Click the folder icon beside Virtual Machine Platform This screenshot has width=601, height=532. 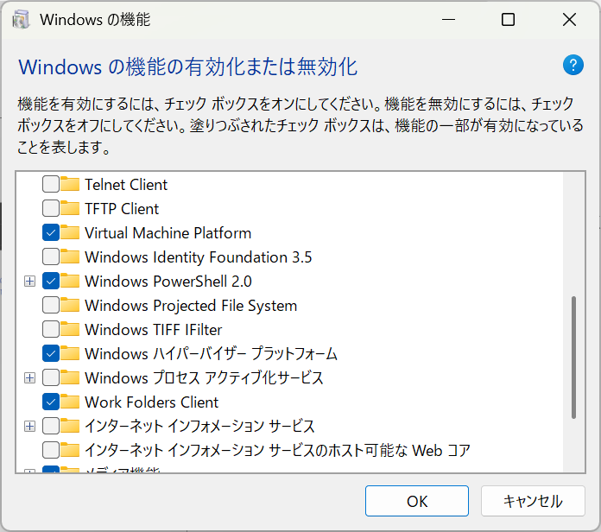70,232
